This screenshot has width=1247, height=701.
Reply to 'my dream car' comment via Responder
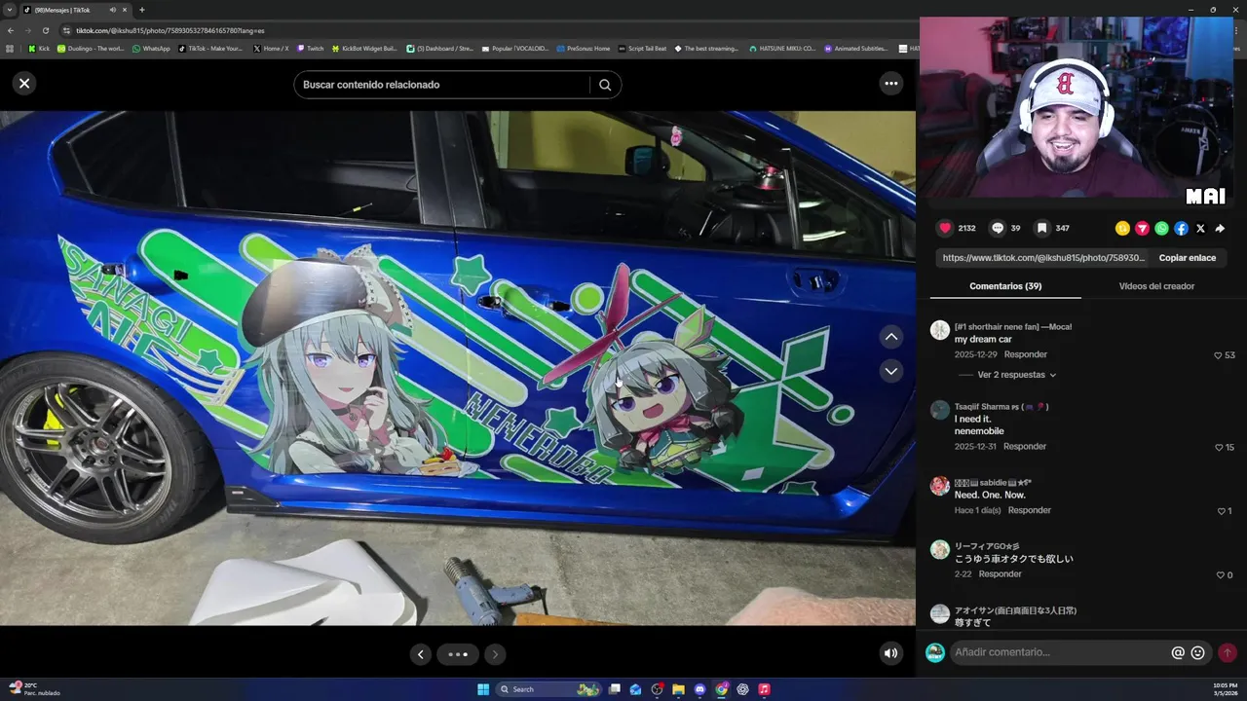(x=1026, y=354)
